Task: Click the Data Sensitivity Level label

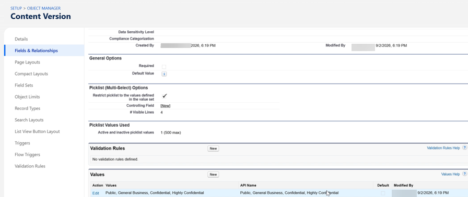Action: pos(136,32)
